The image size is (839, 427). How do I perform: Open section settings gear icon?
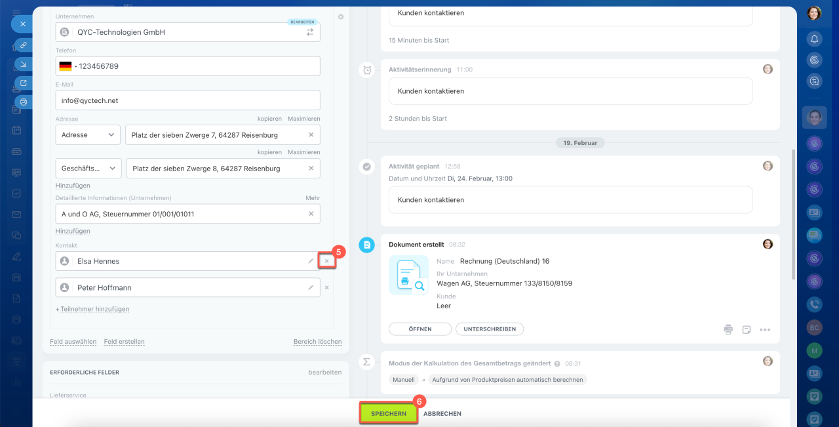pyautogui.click(x=340, y=17)
